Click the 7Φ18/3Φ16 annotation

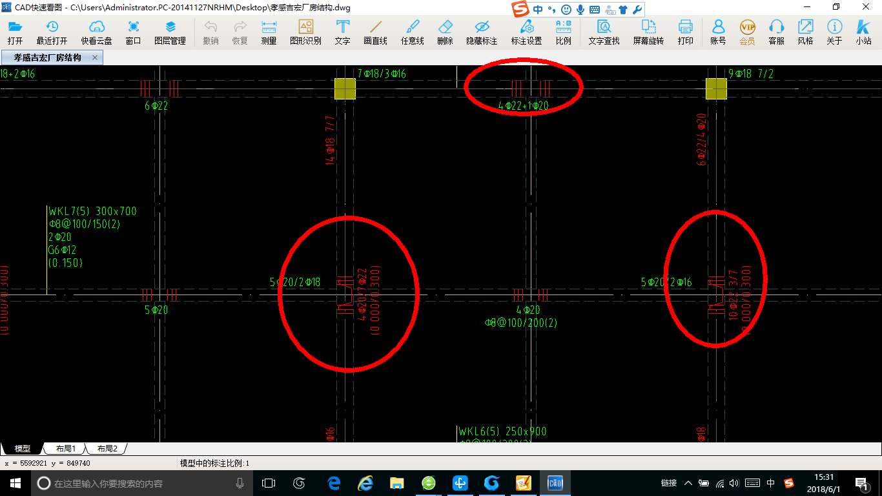[x=382, y=74]
